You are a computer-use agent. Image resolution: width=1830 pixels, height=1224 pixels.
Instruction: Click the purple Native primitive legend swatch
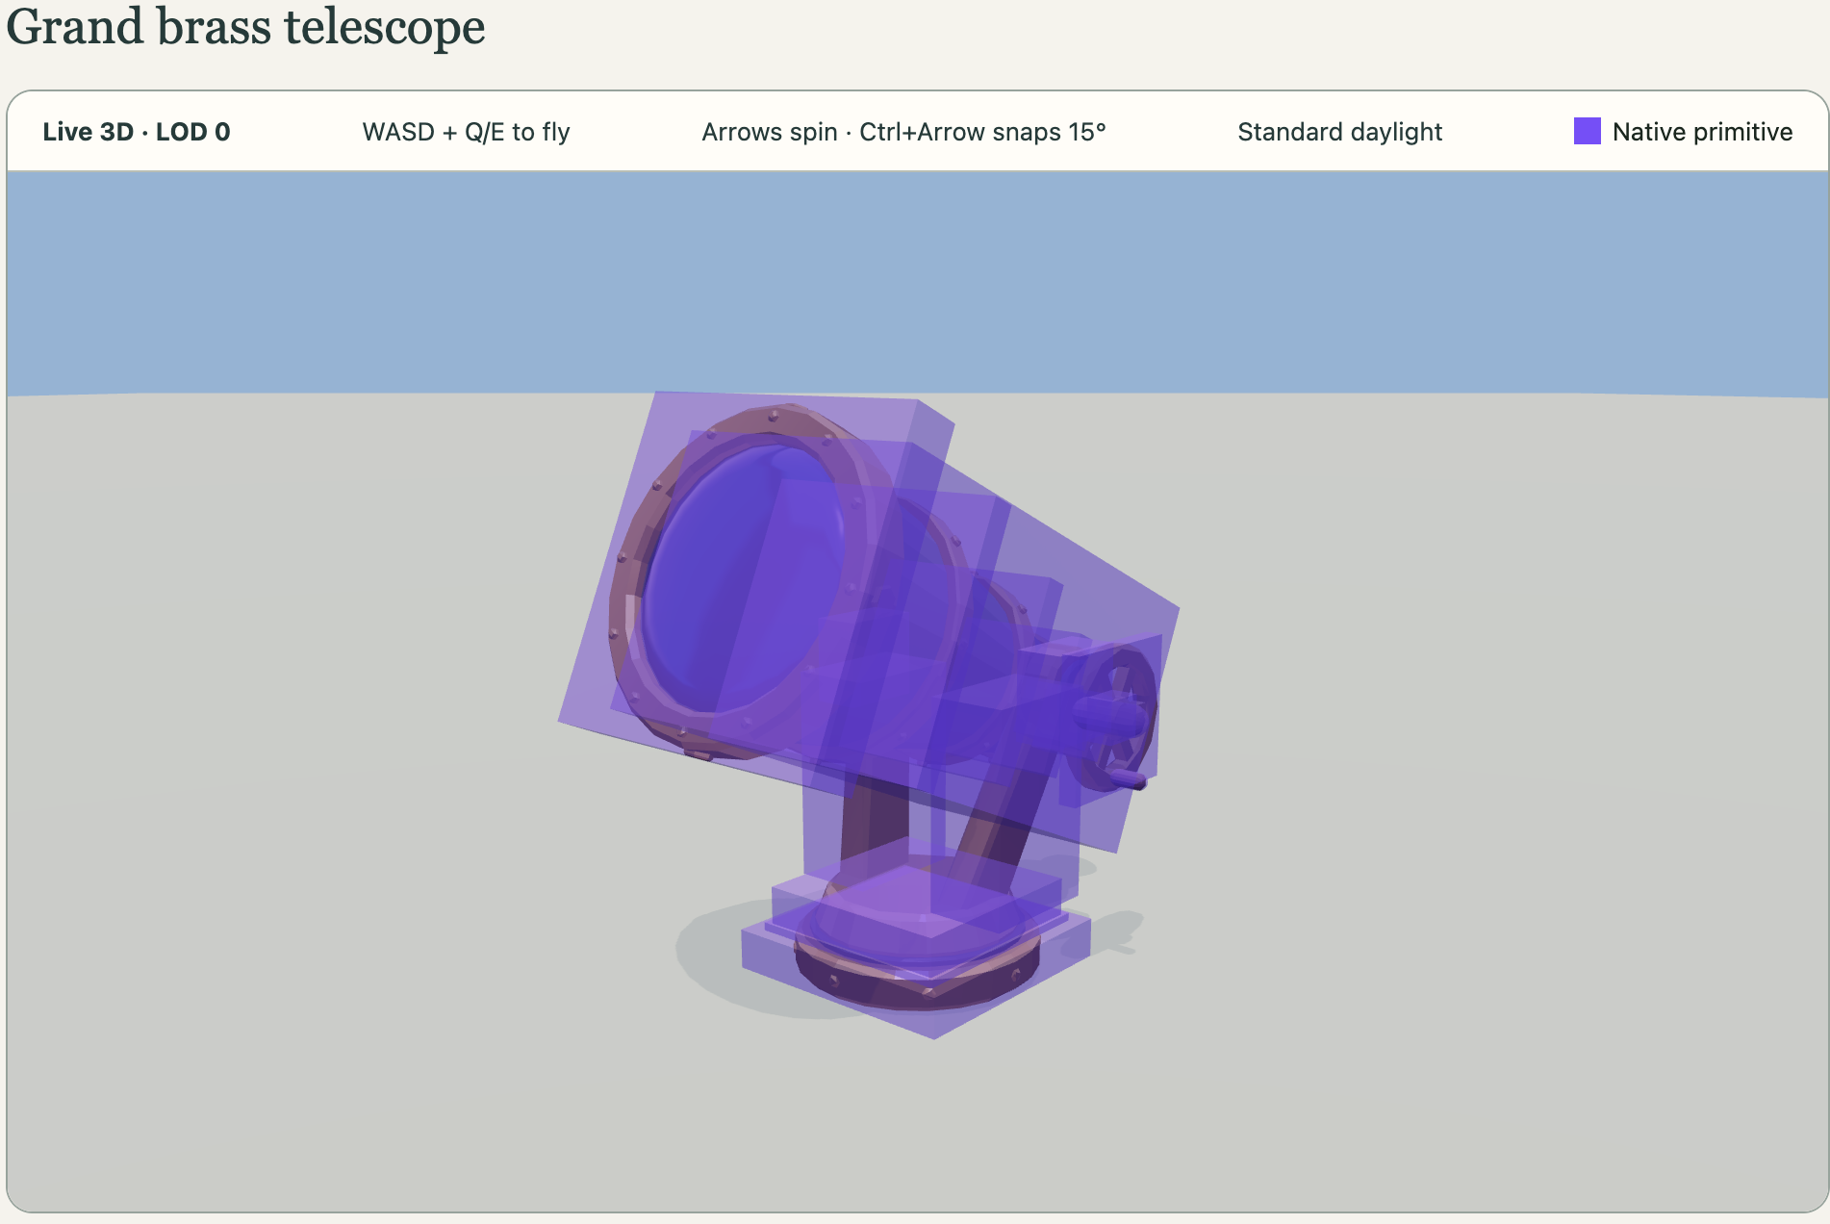(x=1587, y=131)
